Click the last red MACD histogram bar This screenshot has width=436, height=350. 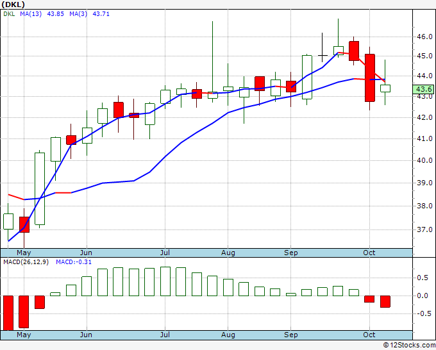(x=385, y=301)
